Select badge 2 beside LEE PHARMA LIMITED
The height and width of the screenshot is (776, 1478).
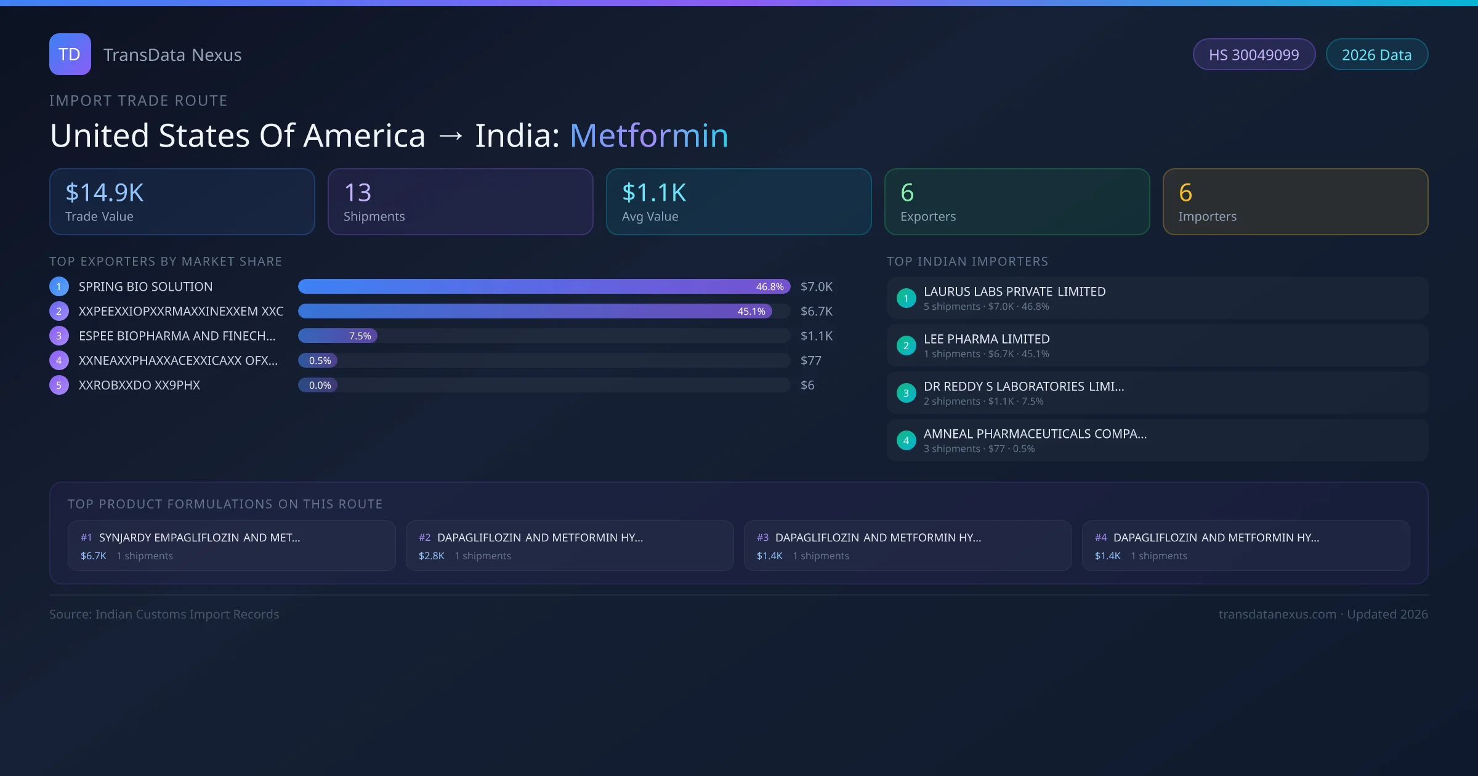tap(906, 346)
